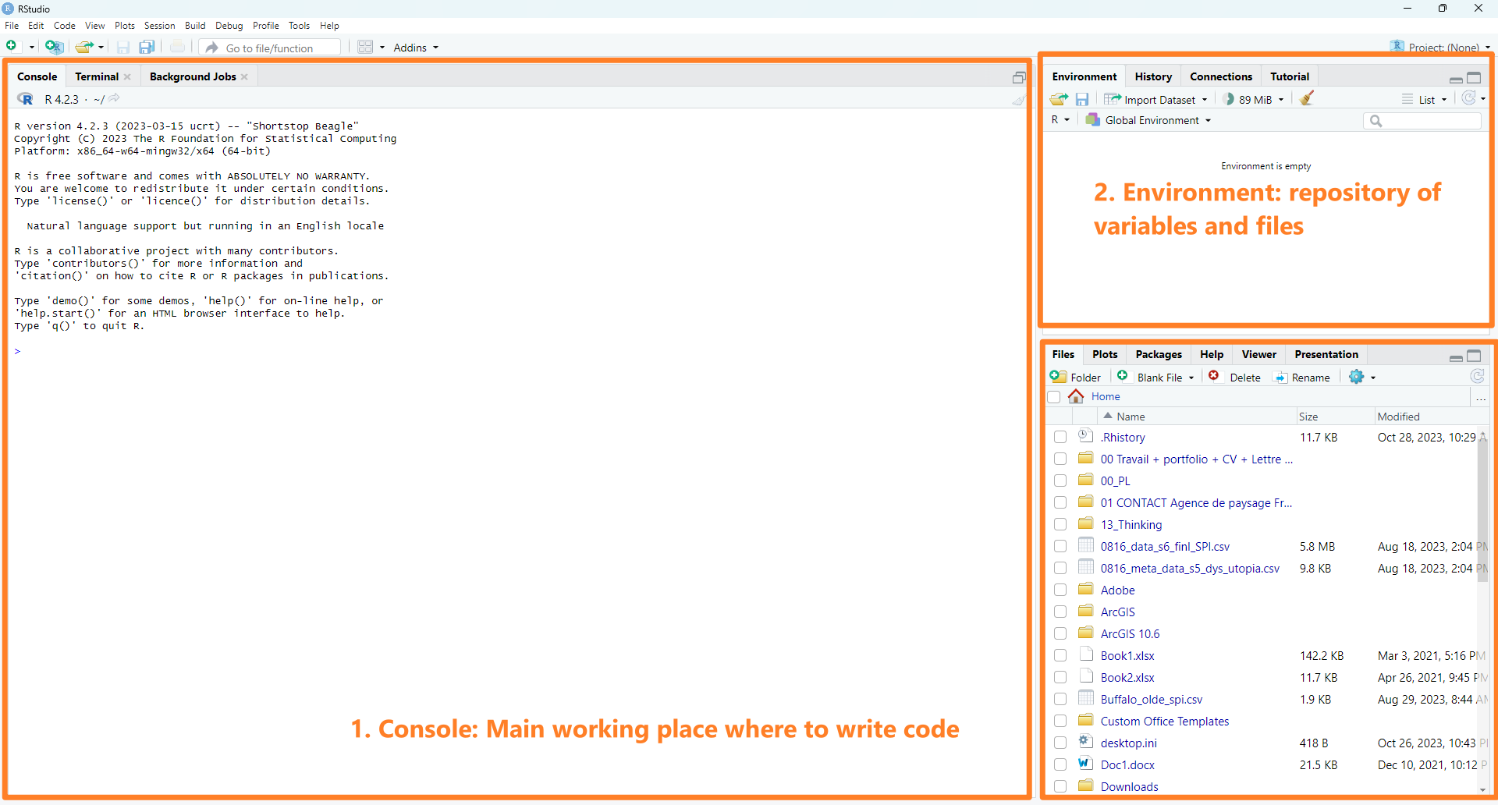Switch to the Terminal tab
The image size is (1498, 805).
coord(97,76)
